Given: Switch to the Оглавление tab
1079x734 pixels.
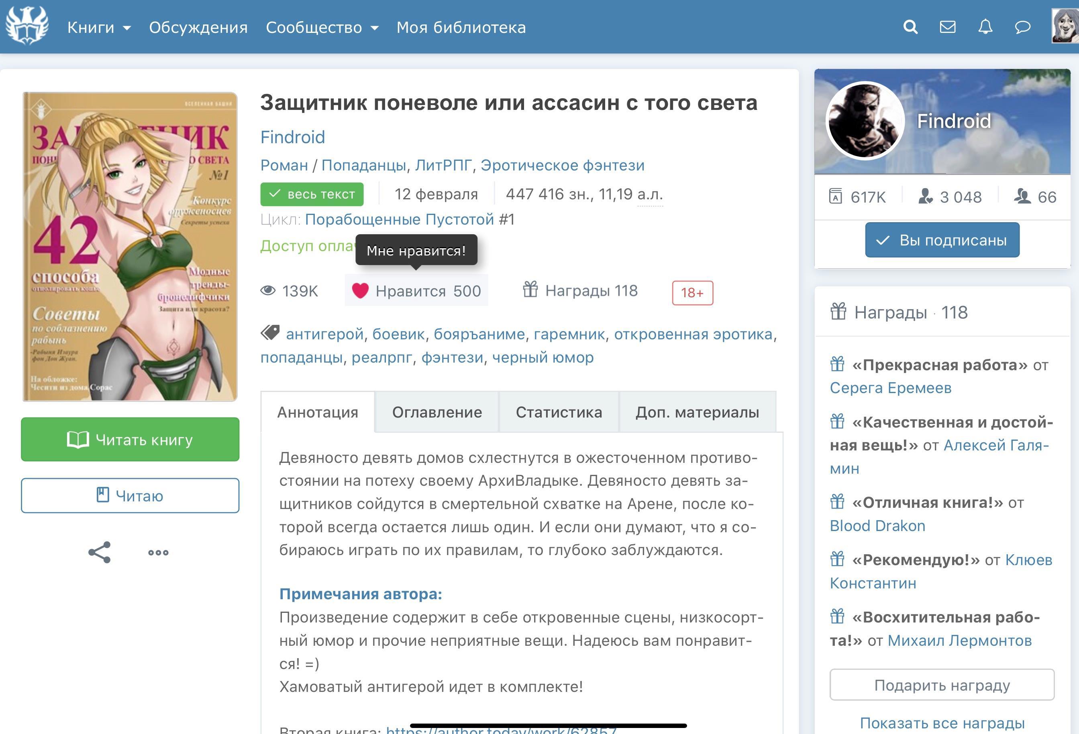Looking at the screenshot, I should (437, 412).
